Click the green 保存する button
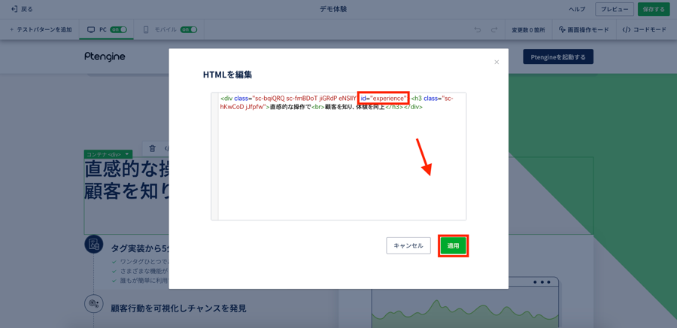Image resolution: width=677 pixels, height=328 pixels. coord(654,9)
